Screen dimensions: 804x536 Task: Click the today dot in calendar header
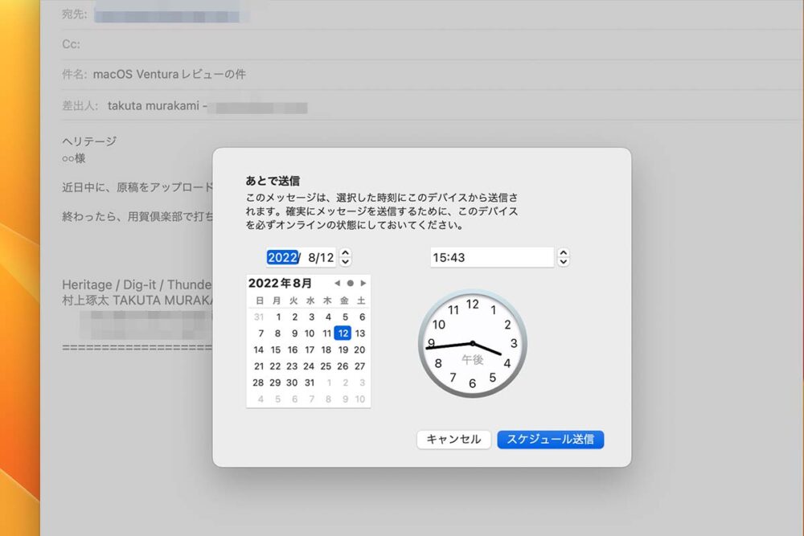(350, 283)
